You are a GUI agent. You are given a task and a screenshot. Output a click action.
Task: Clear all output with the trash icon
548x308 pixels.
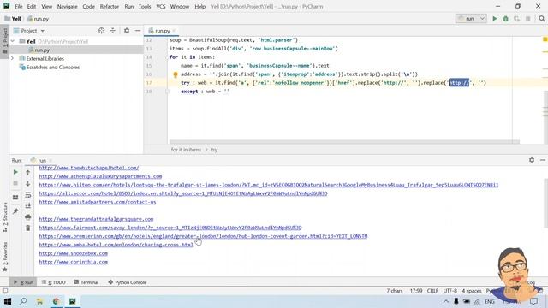click(x=28, y=228)
